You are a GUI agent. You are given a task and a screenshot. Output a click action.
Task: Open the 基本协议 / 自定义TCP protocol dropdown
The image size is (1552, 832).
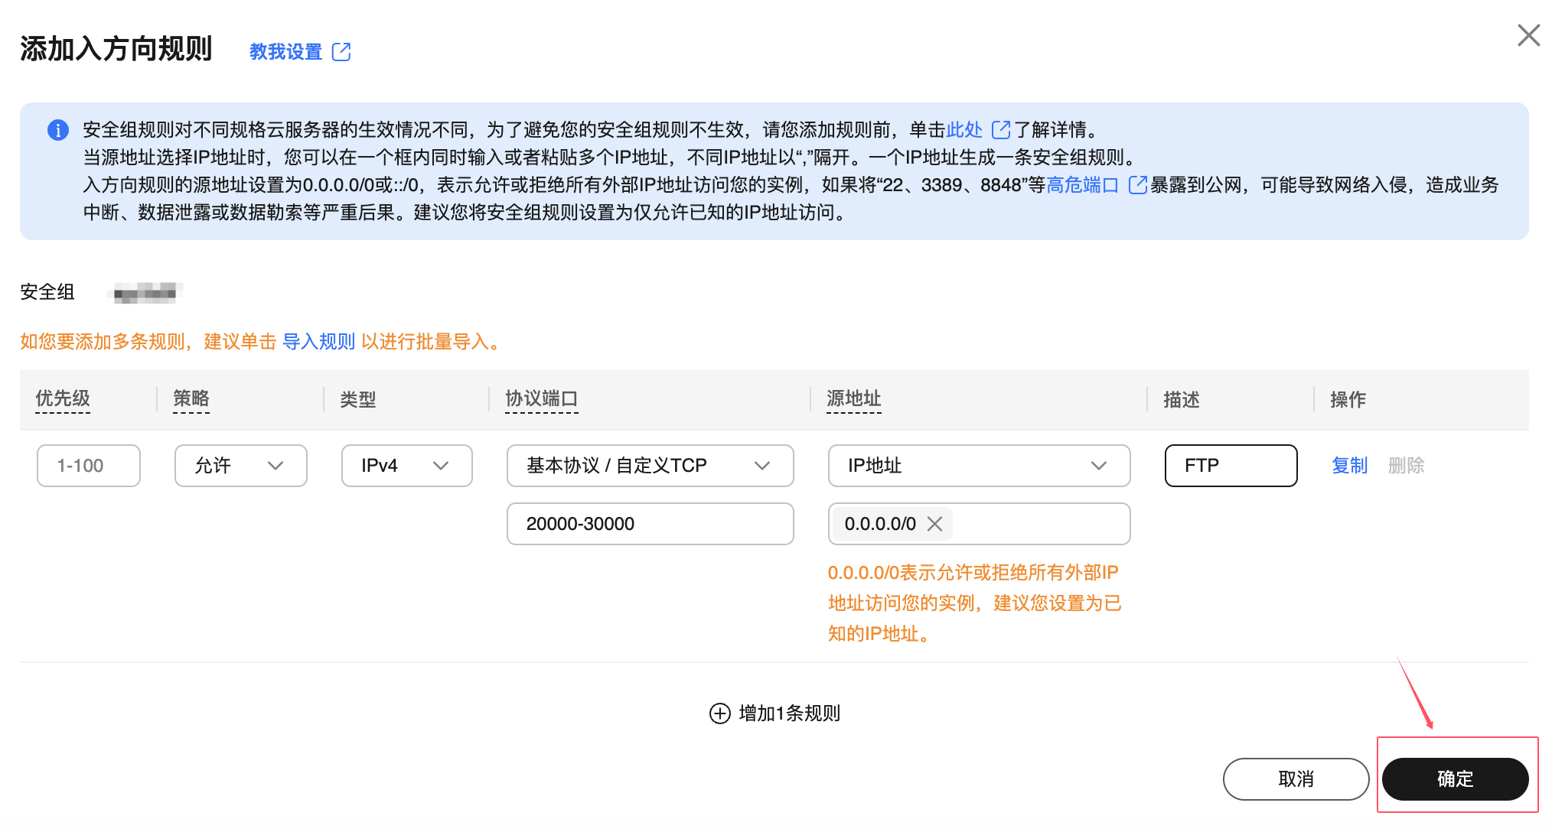click(650, 466)
